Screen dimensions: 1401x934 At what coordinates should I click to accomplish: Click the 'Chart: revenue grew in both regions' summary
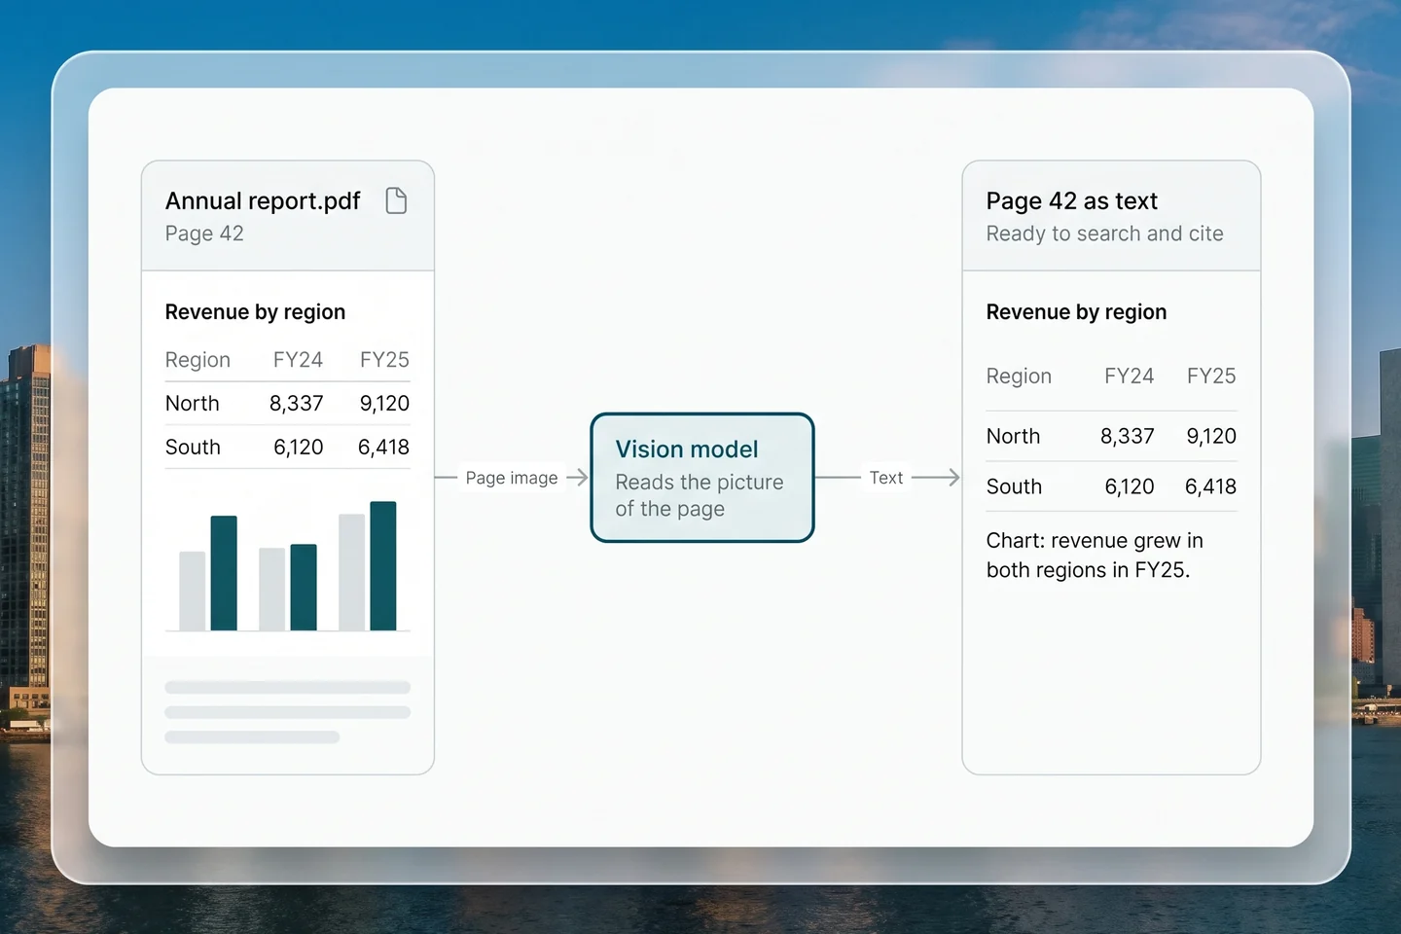pos(1095,556)
